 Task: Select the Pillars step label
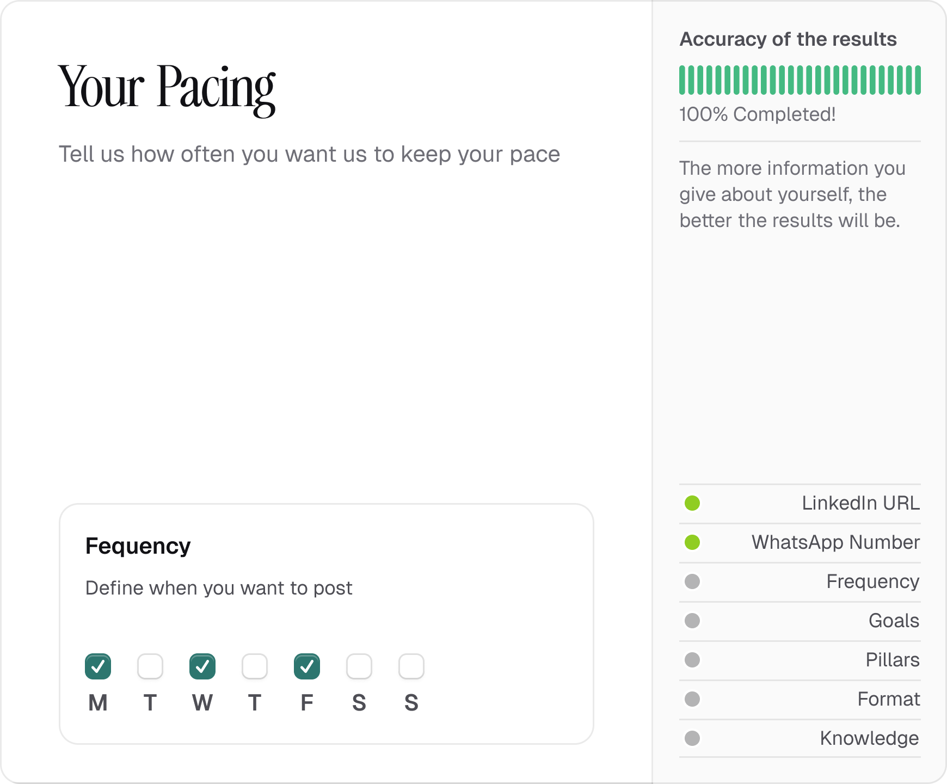point(893,660)
